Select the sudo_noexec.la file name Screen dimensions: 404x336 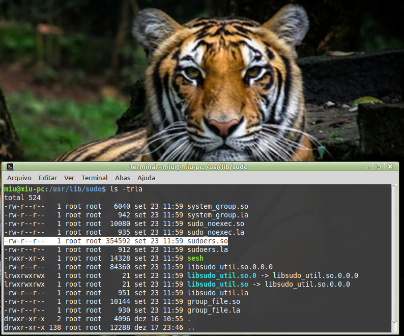216,232
